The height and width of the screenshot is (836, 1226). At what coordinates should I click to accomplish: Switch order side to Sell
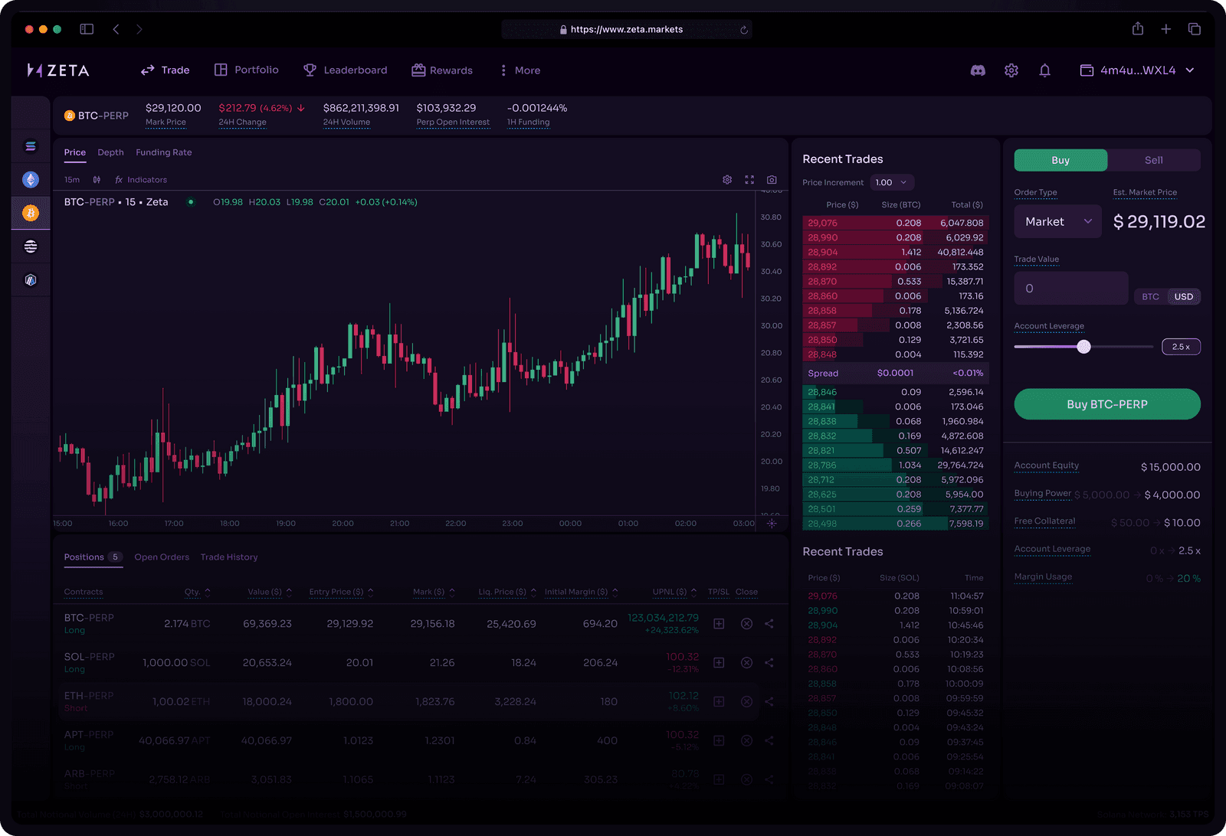pyautogui.click(x=1153, y=160)
